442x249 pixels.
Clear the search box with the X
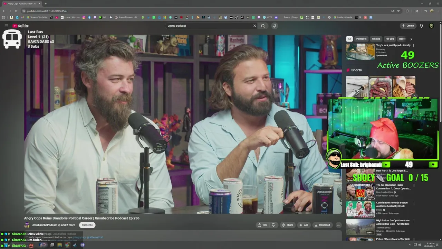[254, 26]
